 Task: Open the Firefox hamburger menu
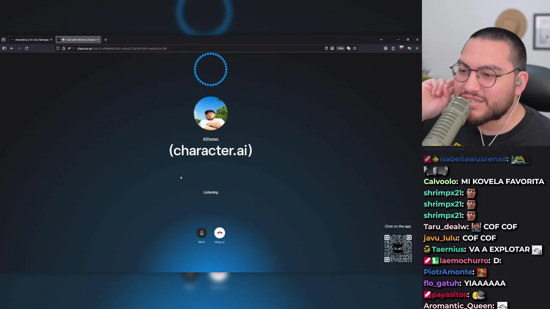tap(417, 48)
